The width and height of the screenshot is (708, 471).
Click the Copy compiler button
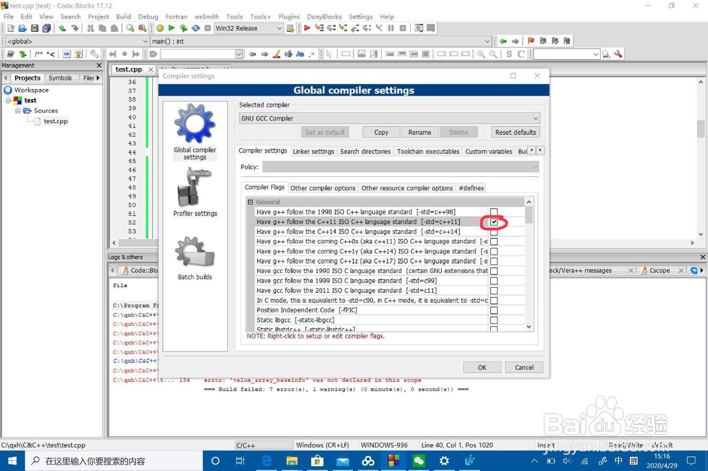tap(381, 132)
